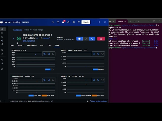Click the 'CPU usage: 0.52%' text
This screenshot has width=162, height=121.
coord(19,50)
